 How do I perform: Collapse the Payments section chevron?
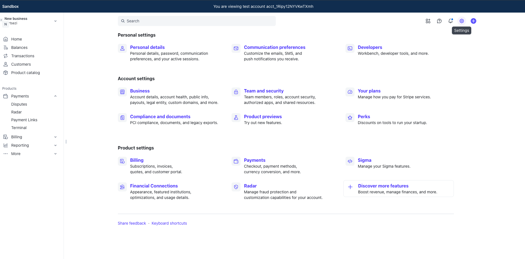[x=55, y=96]
